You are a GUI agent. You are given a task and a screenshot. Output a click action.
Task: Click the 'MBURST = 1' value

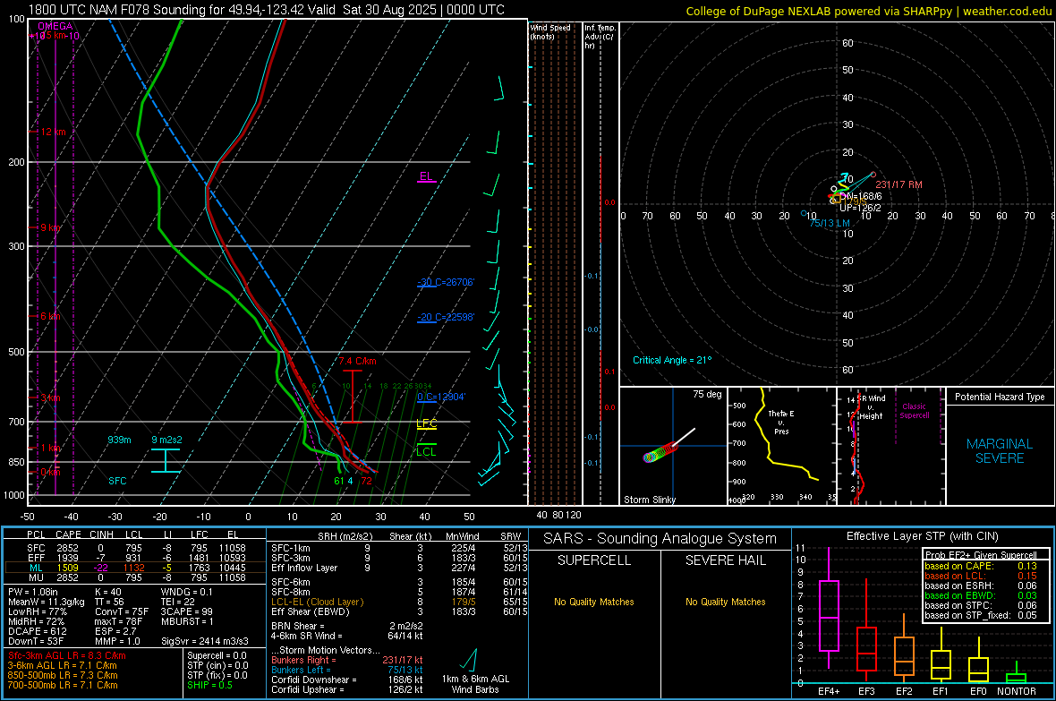click(187, 621)
